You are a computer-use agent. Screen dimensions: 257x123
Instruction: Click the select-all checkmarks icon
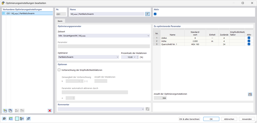pyautogui.click(x=17, y=111)
